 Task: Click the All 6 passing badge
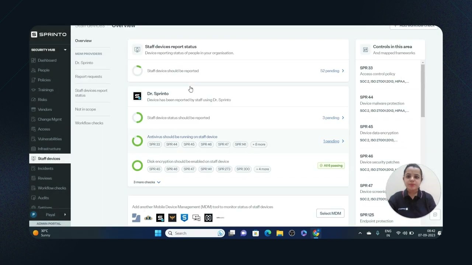click(x=331, y=166)
